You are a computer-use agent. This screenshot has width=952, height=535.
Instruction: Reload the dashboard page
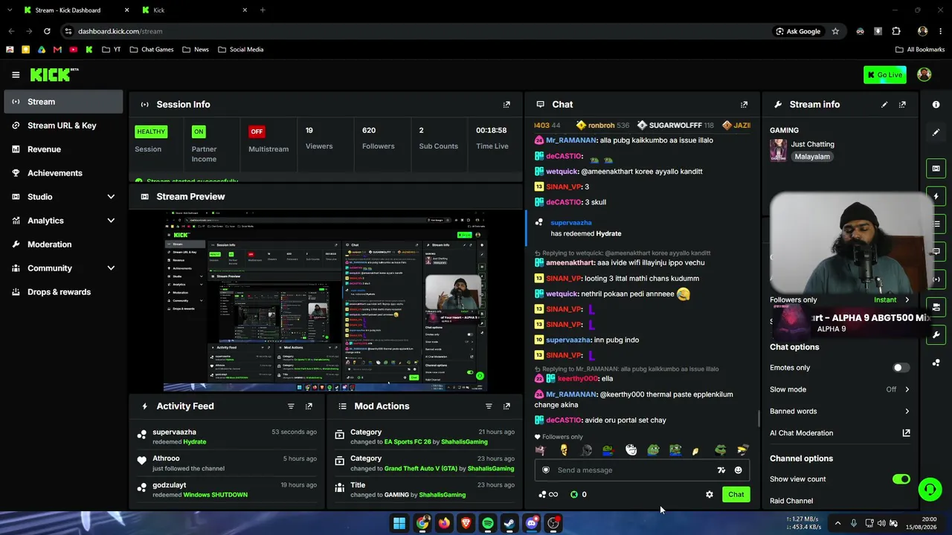47,31
